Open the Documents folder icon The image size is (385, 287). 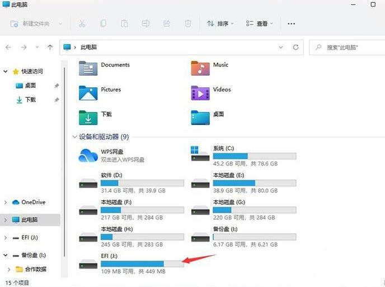pos(88,68)
